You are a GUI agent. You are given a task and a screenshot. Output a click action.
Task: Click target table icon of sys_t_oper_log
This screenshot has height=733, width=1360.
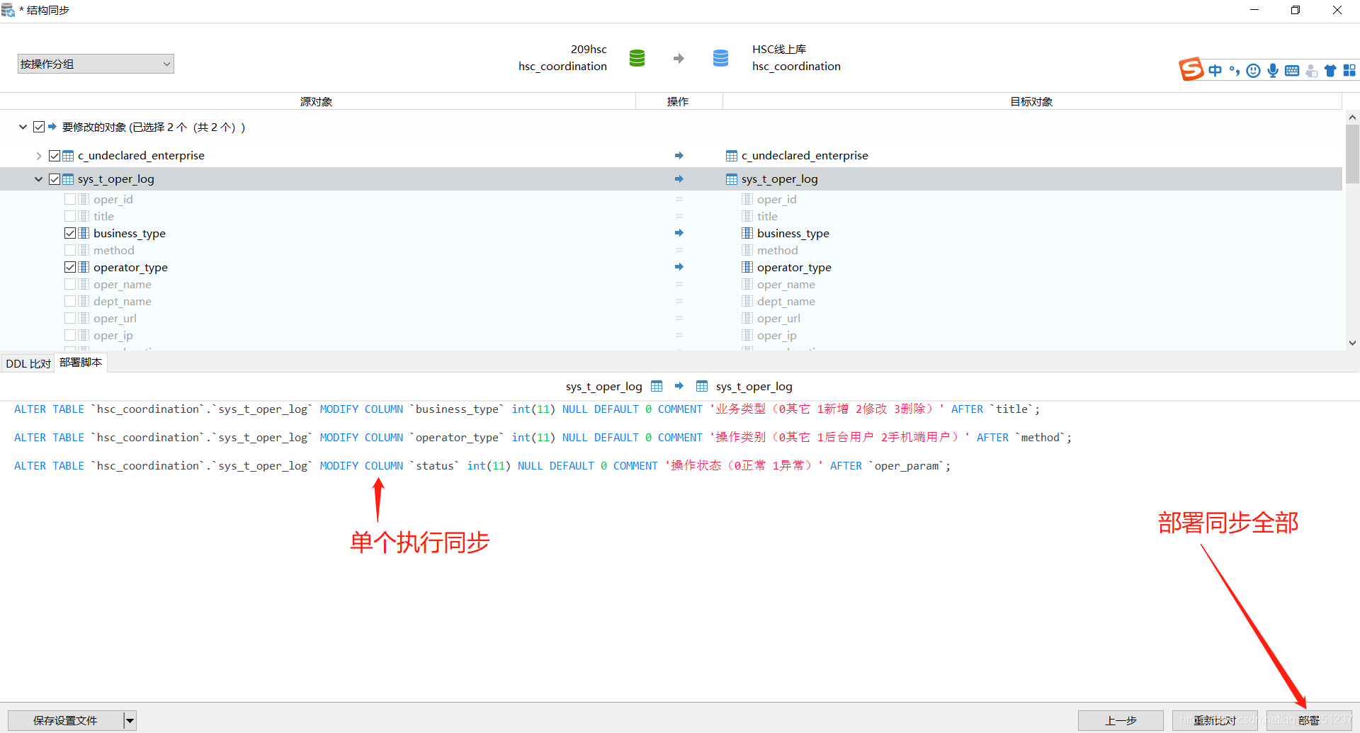tap(732, 179)
